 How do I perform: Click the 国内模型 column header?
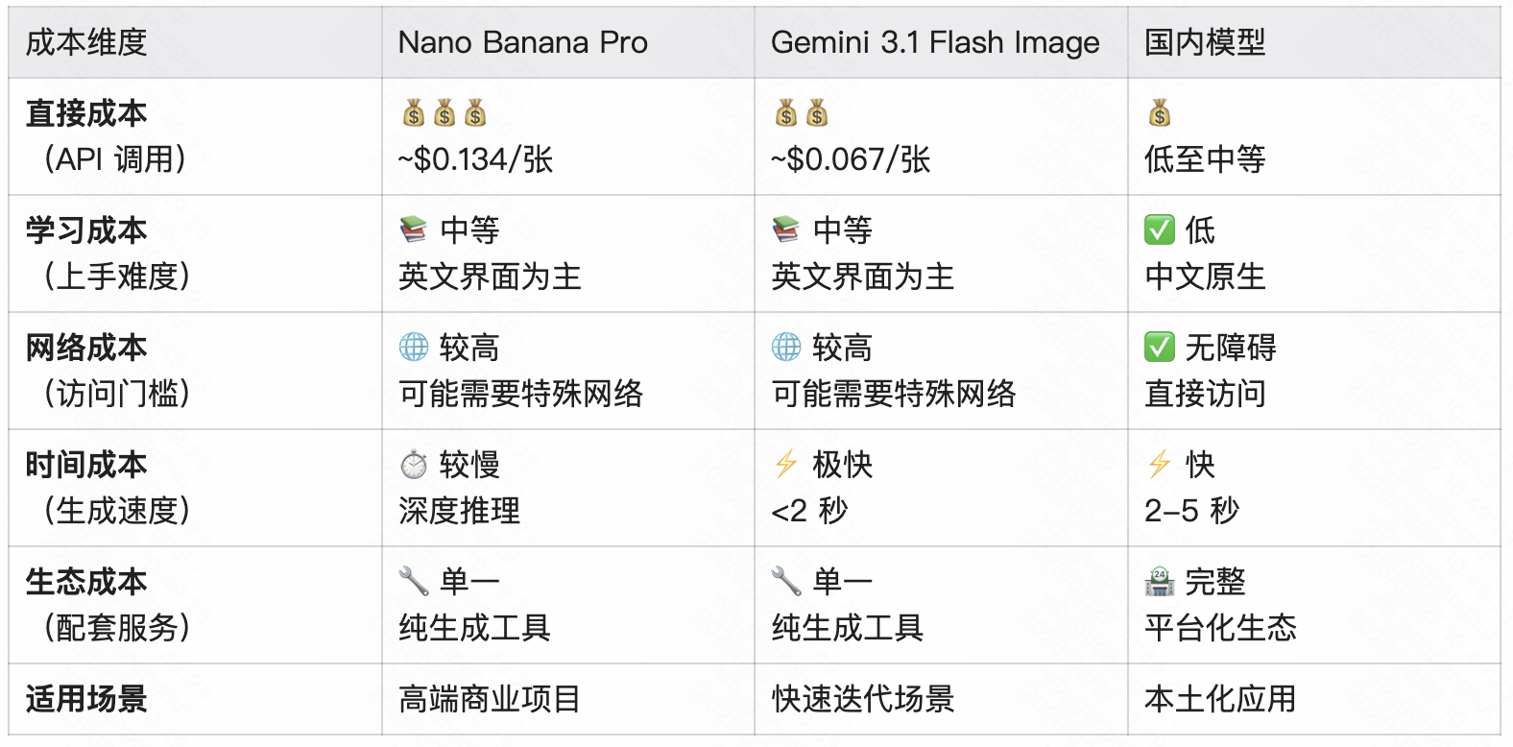coord(1205,42)
